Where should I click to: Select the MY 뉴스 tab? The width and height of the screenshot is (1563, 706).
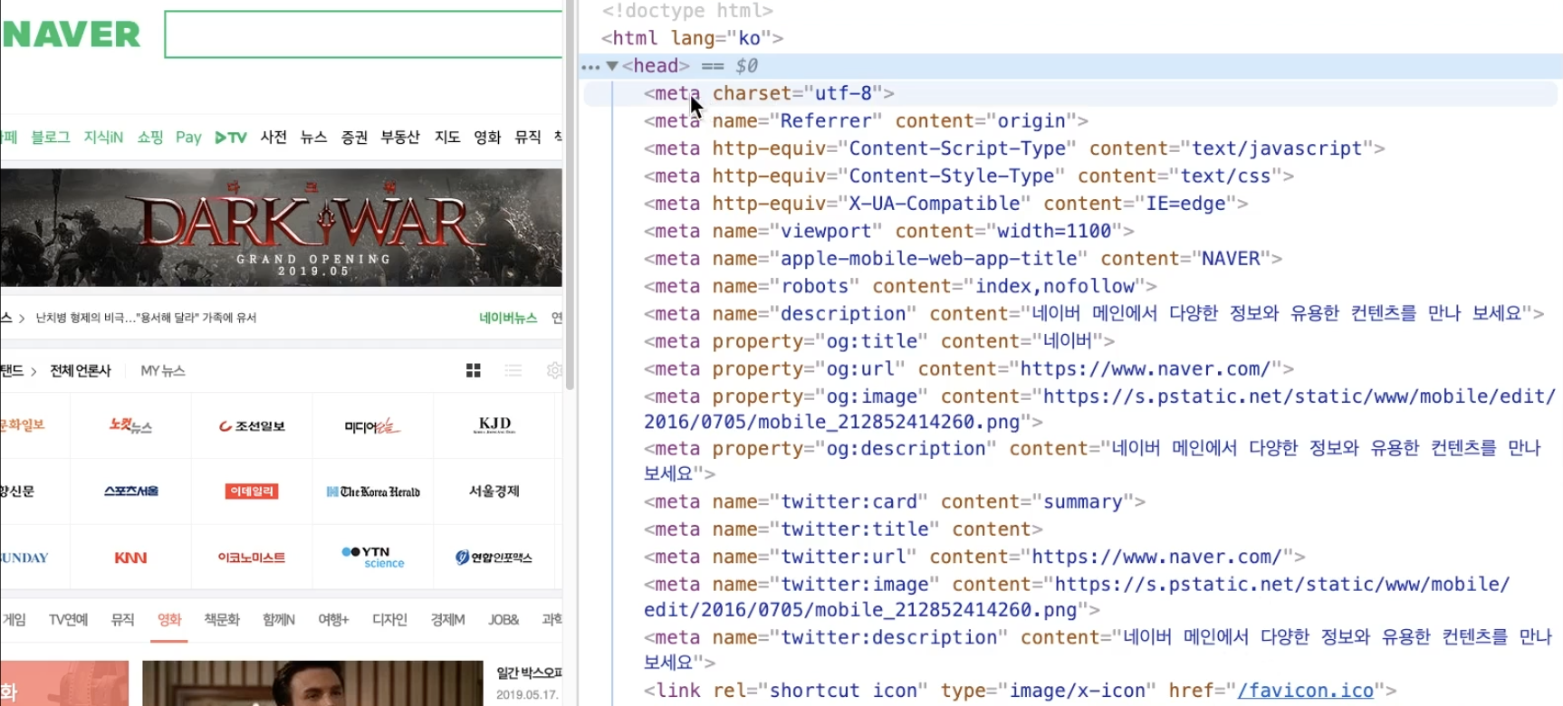pos(163,370)
